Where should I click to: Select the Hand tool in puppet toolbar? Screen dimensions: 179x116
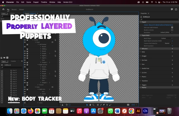90,105
